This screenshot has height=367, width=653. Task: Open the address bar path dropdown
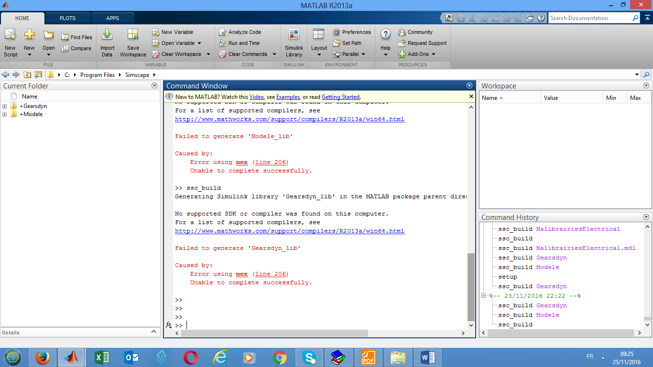(637, 75)
